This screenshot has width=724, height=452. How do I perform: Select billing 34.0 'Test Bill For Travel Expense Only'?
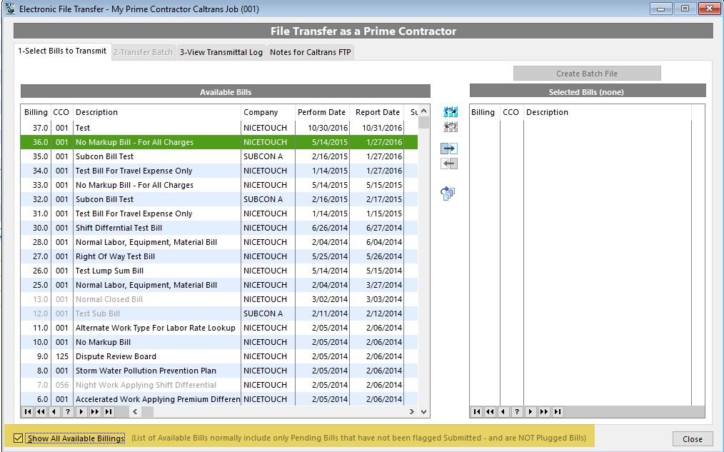click(x=219, y=171)
